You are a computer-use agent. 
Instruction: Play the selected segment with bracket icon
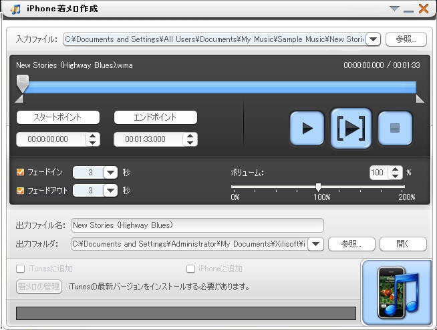click(351, 128)
